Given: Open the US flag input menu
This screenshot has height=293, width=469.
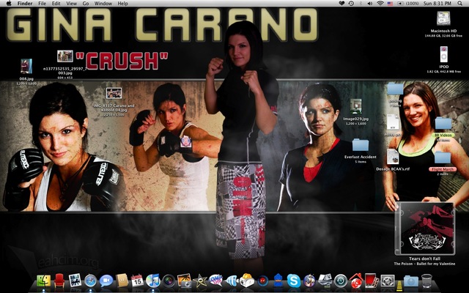Looking at the screenshot, I should [x=390, y=3].
